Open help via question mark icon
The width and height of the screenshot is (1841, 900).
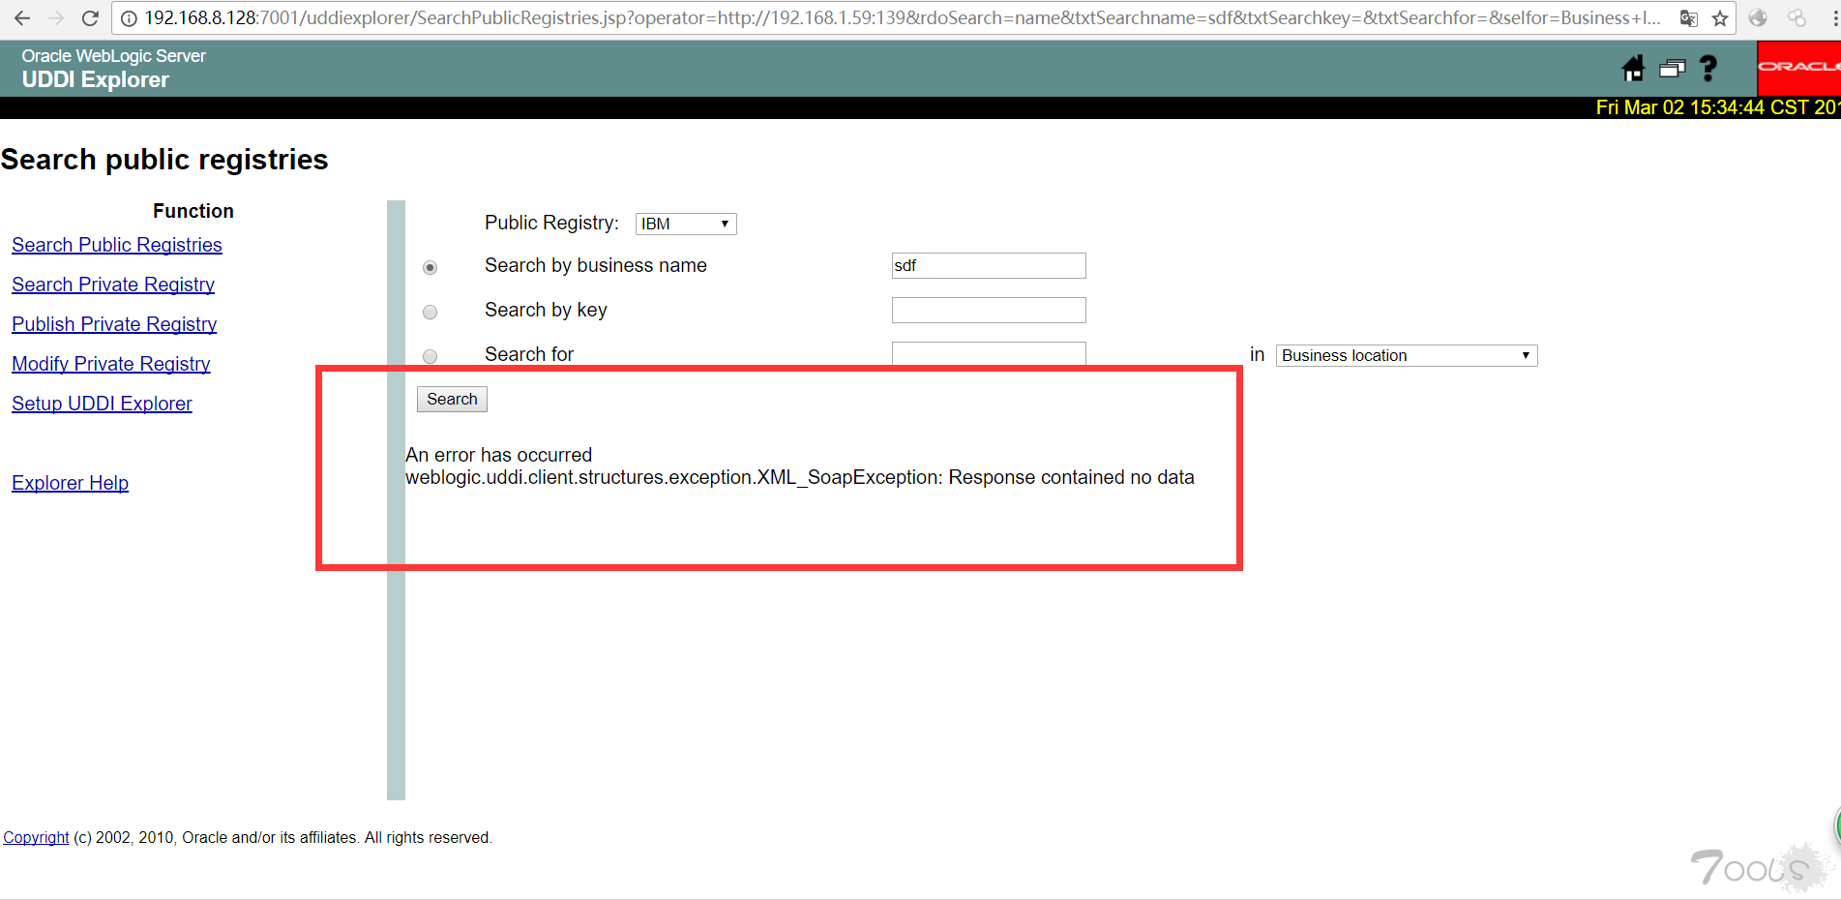tap(1708, 69)
